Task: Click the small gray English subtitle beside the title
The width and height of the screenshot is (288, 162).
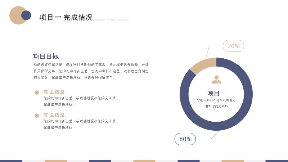Action: tap(111, 19)
